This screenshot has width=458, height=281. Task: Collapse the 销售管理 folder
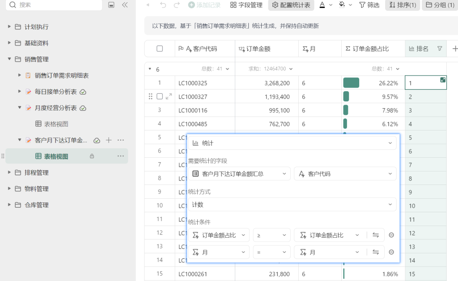click(9, 59)
